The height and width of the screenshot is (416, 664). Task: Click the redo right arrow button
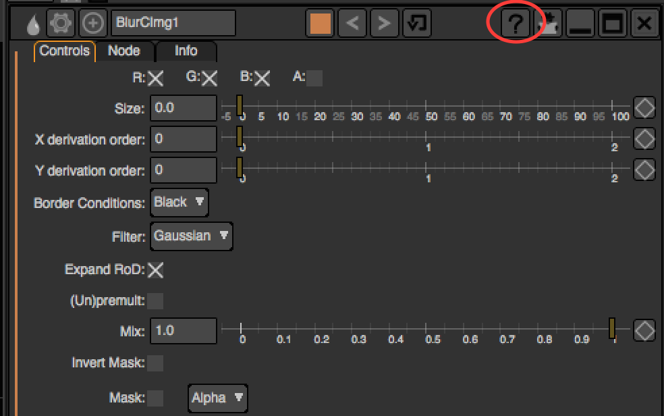click(x=384, y=24)
